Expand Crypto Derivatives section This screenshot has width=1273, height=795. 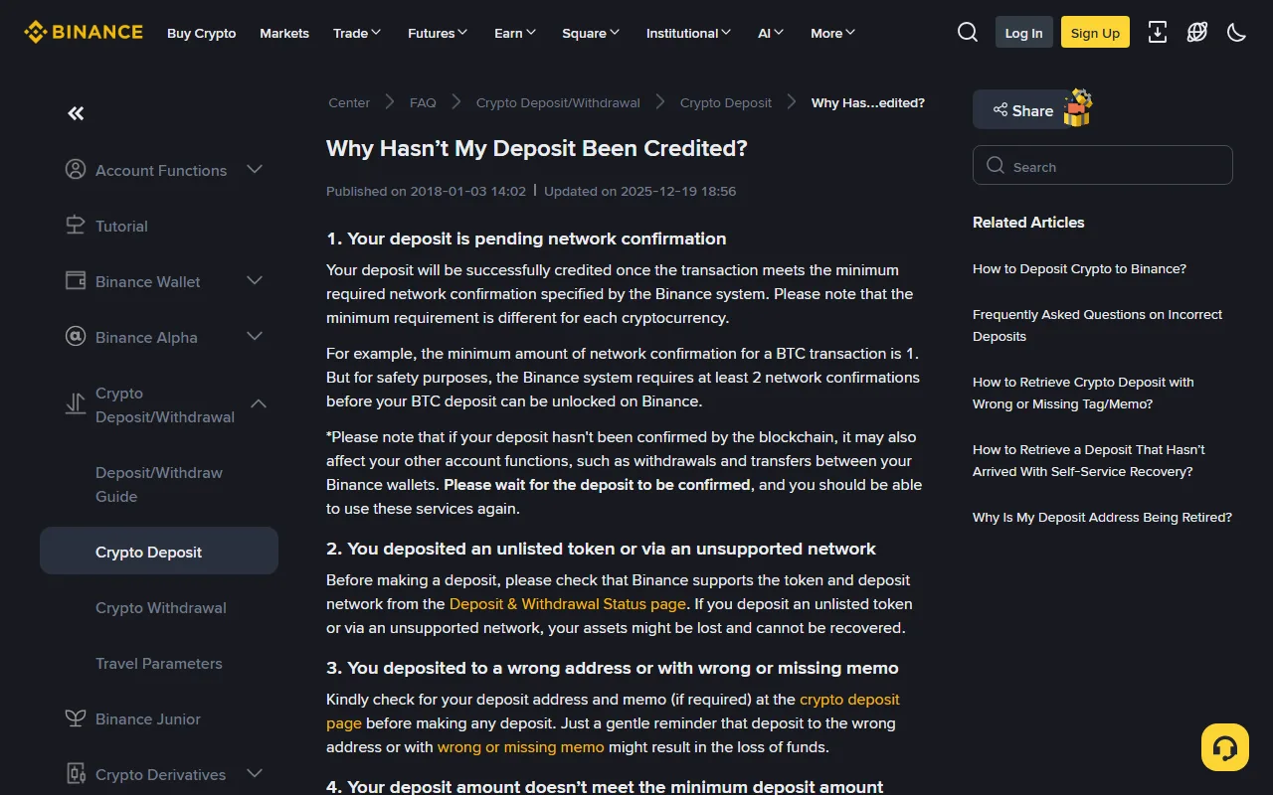pyautogui.click(x=255, y=773)
